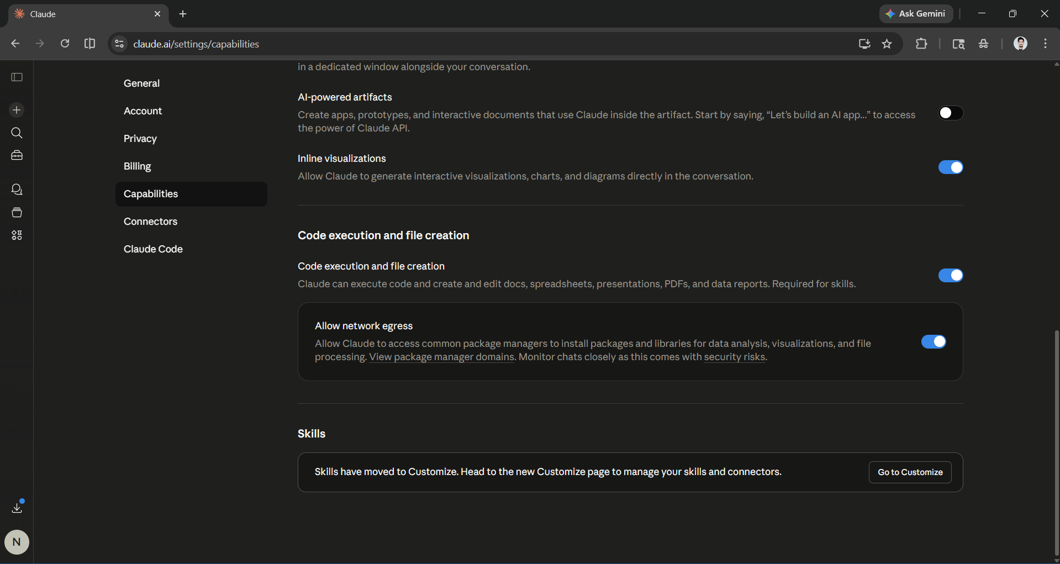1060x564 pixels.
Task: Select the Capabilities settings item
Action: [191, 194]
